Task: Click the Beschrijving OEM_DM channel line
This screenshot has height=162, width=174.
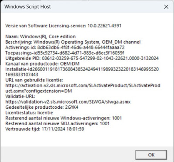Action: (73, 42)
